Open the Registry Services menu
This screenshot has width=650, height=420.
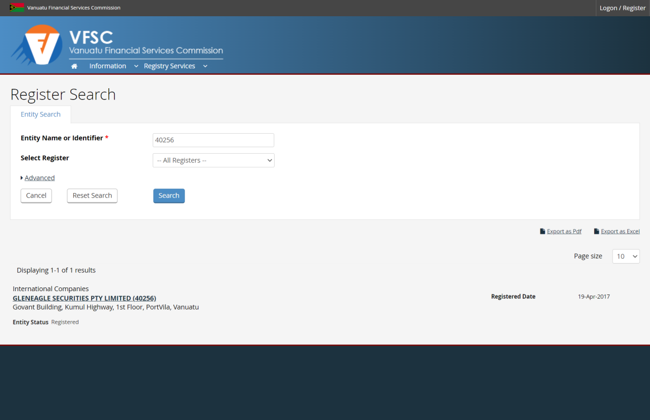pyautogui.click(x=169, y=66)
